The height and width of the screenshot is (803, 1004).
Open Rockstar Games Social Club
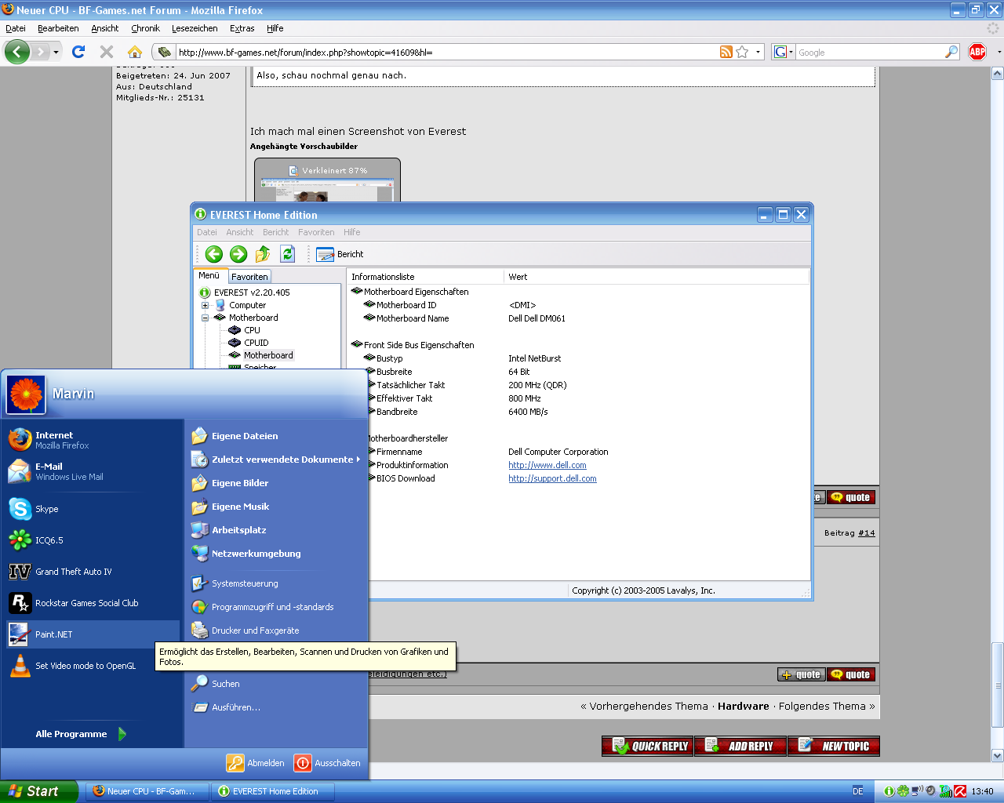click(x=92, y=603)
